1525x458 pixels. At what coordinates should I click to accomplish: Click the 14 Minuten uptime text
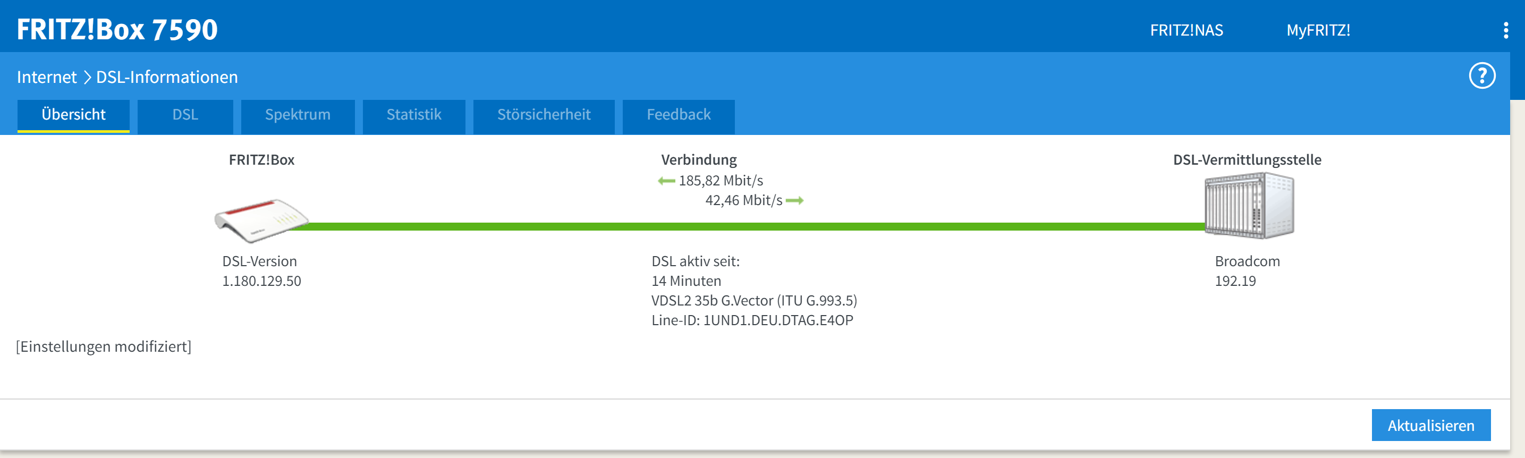click(x=686, y=281)
